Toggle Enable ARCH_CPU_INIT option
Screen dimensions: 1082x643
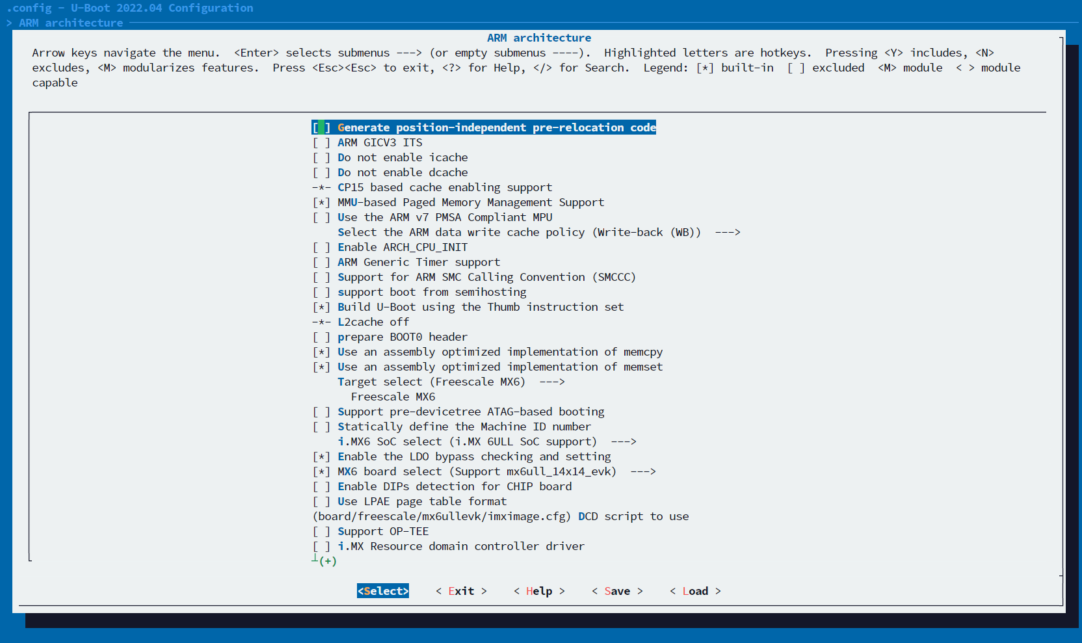[390, 247]
